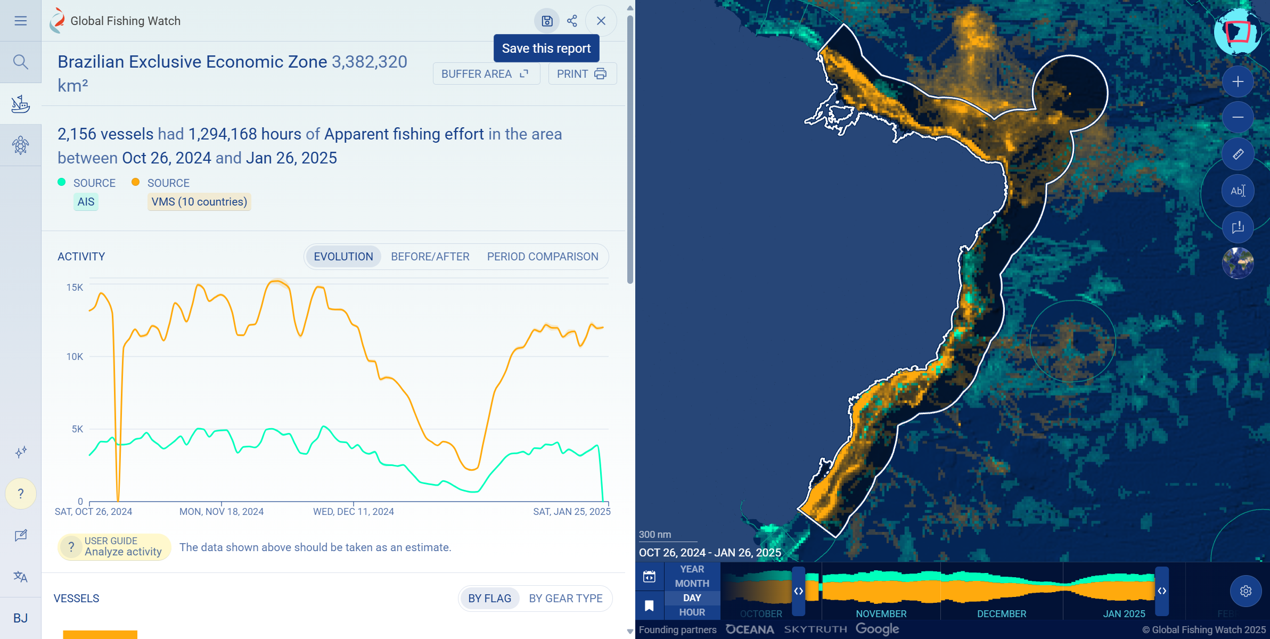
Task: Select MONTH timebar interval
Action: 692,584
